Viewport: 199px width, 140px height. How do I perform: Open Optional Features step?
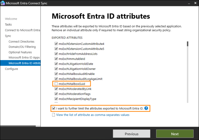[20, 52]
